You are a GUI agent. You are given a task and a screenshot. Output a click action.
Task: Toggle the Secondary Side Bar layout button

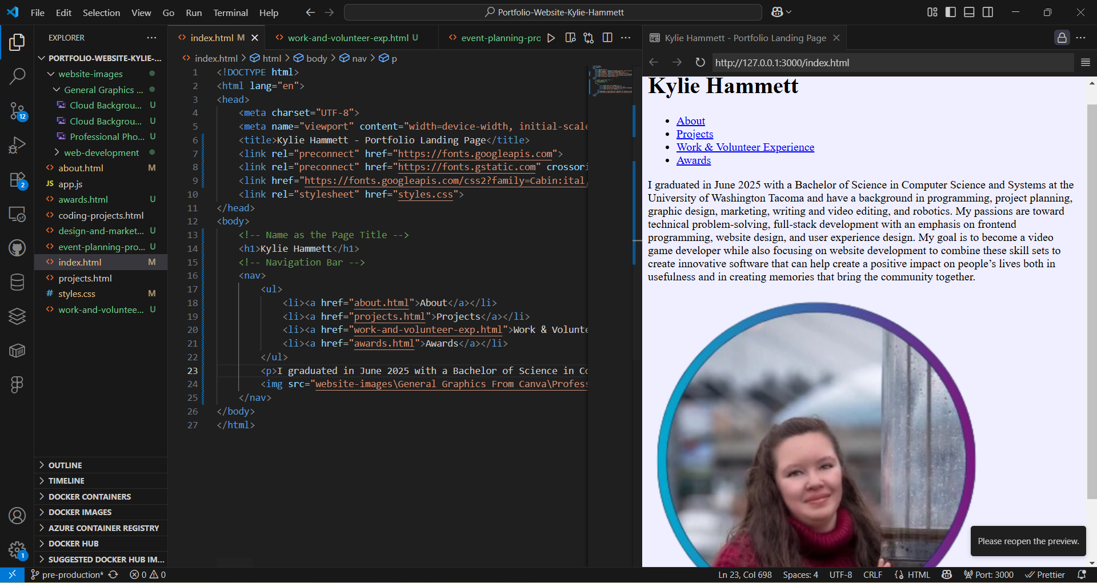988,12
